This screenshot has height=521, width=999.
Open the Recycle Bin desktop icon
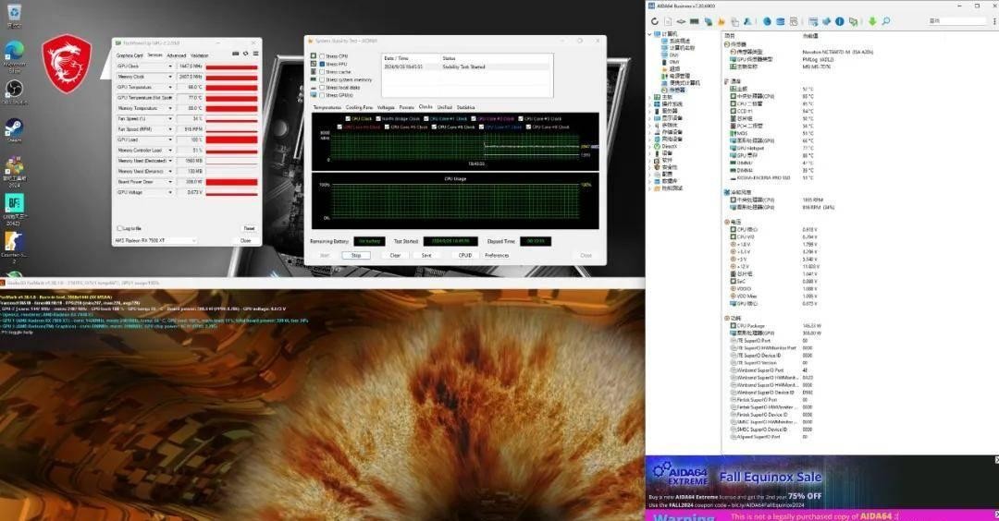(x=14, y=13)
